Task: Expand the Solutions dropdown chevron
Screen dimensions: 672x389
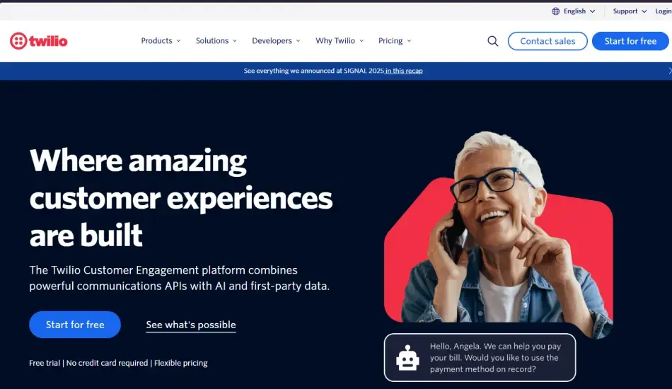Action: (x=235, y=41)
